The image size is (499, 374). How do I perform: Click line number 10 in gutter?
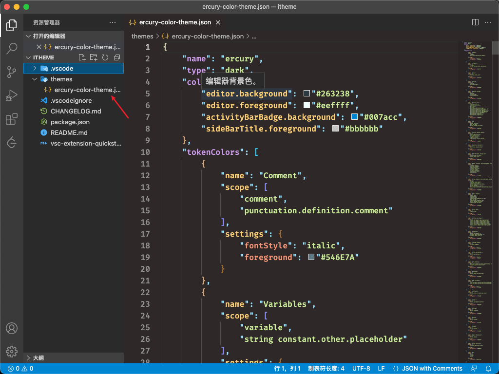pyautogui.click(x=145, y=152)
